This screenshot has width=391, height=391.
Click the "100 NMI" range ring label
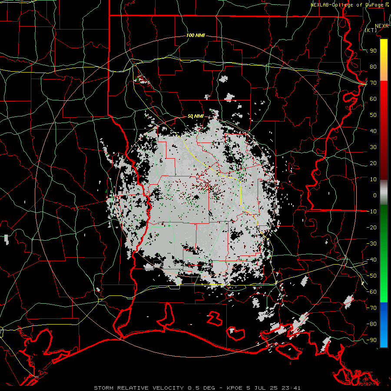(x=195, y=36)
